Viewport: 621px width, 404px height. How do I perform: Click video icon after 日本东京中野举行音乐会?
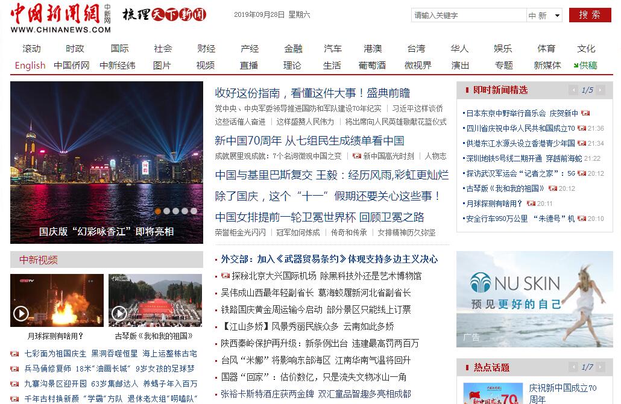pos(585,113)
